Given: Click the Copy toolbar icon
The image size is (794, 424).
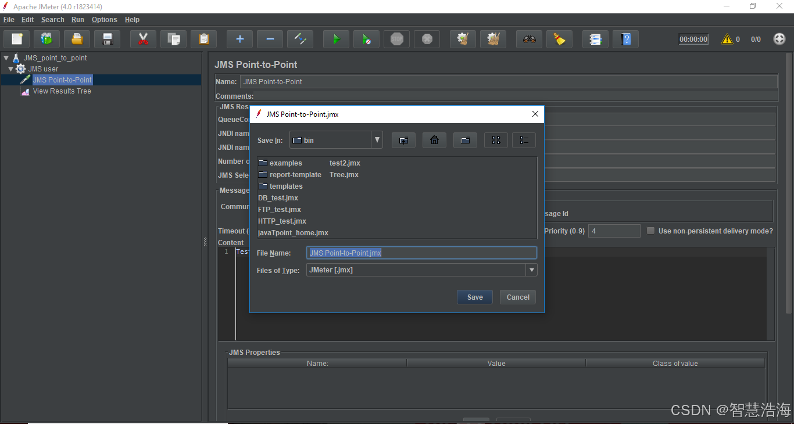Looking at the screenshot, I should tap(173, 39).
